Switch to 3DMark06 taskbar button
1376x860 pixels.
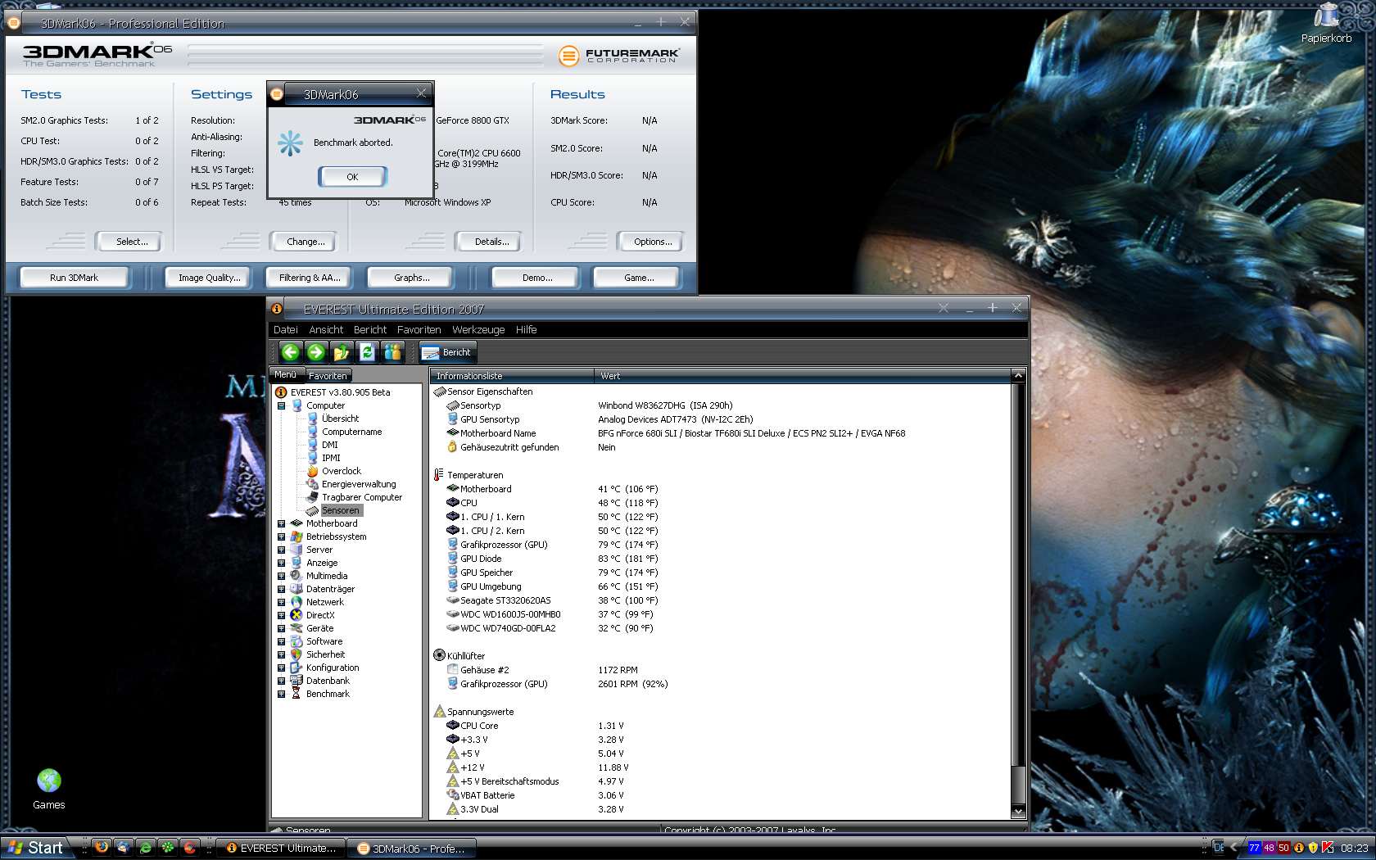pyautogui.click(x=411, y=849)
